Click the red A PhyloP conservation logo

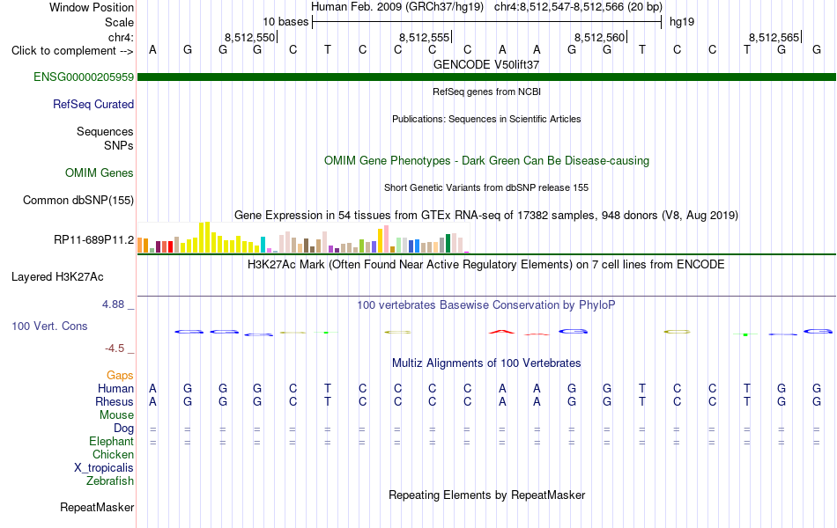[x=502, y=332]
